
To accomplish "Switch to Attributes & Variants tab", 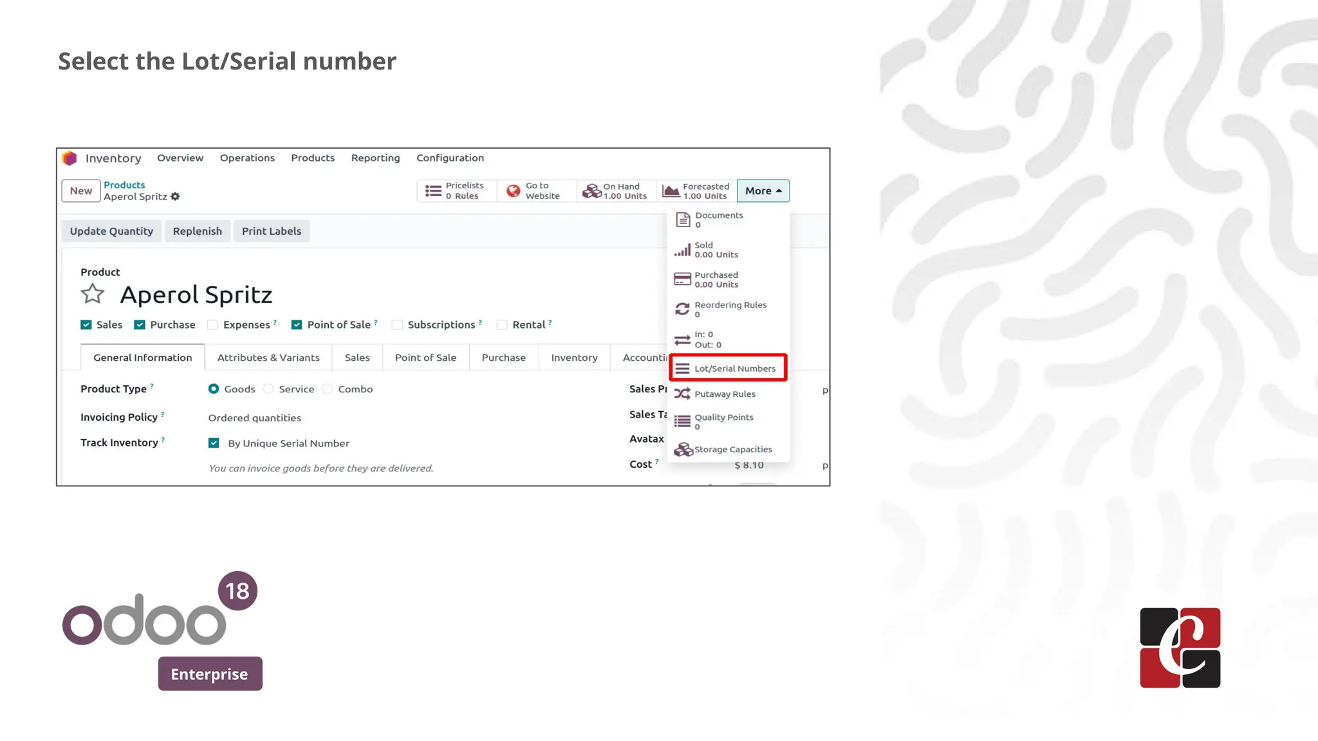I will (268, 358).
